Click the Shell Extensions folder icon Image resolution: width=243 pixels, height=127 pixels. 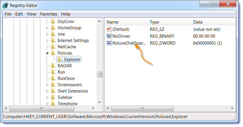click(53, 91)
